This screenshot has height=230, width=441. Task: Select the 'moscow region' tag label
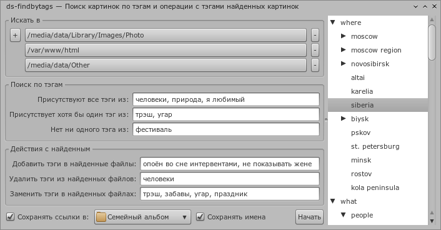pos(376,51)
